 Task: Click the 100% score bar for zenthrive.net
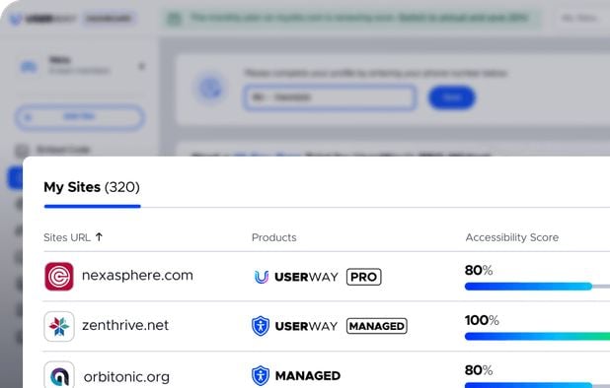click(537, 337)
